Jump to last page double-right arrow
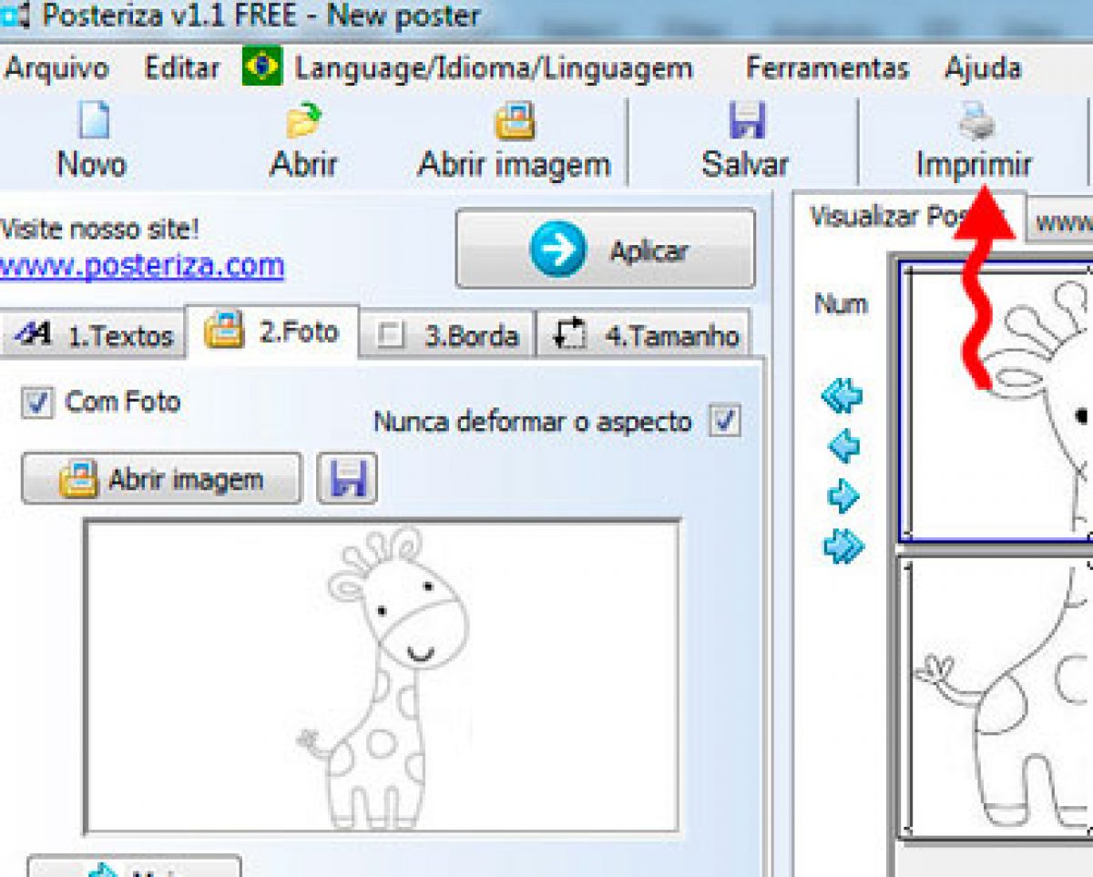Image resolution: width=1093 pixels, height=877 pixels. (x=843, y=546)
